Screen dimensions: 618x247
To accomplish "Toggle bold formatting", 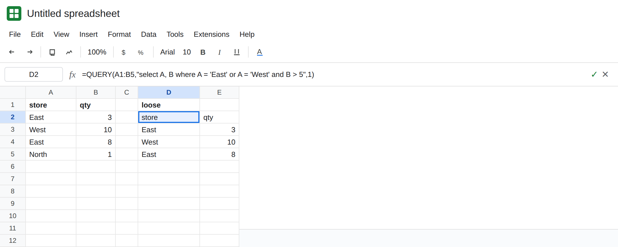I will pyautogui.click(x=203, y=52).
